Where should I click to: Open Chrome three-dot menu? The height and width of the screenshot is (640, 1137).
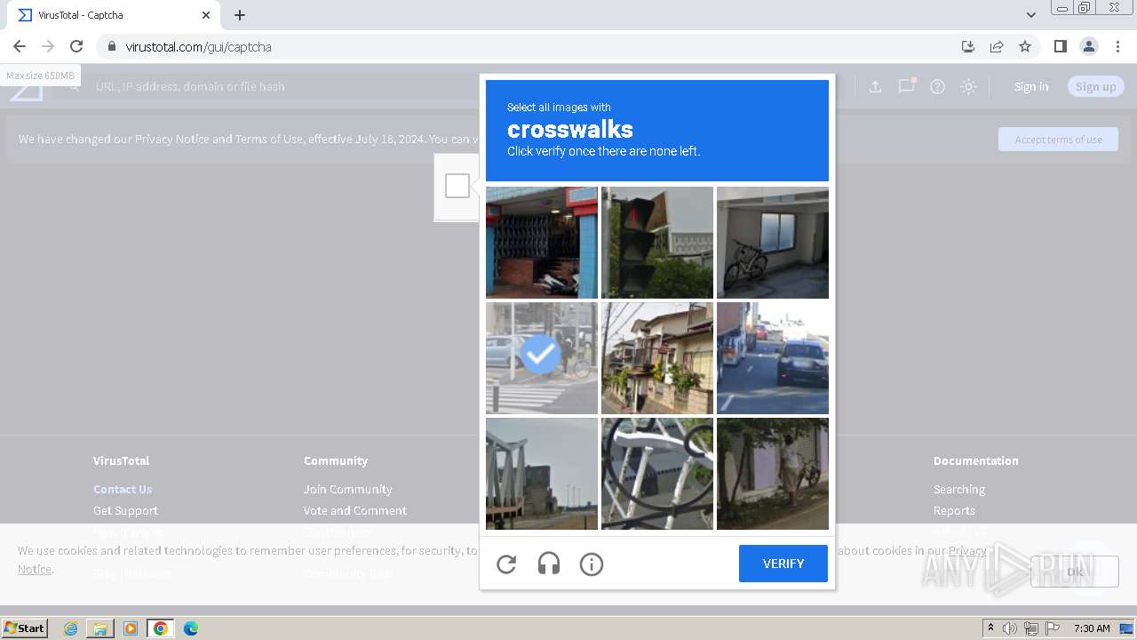(1117, 46)
